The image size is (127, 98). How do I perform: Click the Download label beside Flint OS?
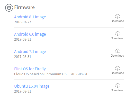click(117, 73)
